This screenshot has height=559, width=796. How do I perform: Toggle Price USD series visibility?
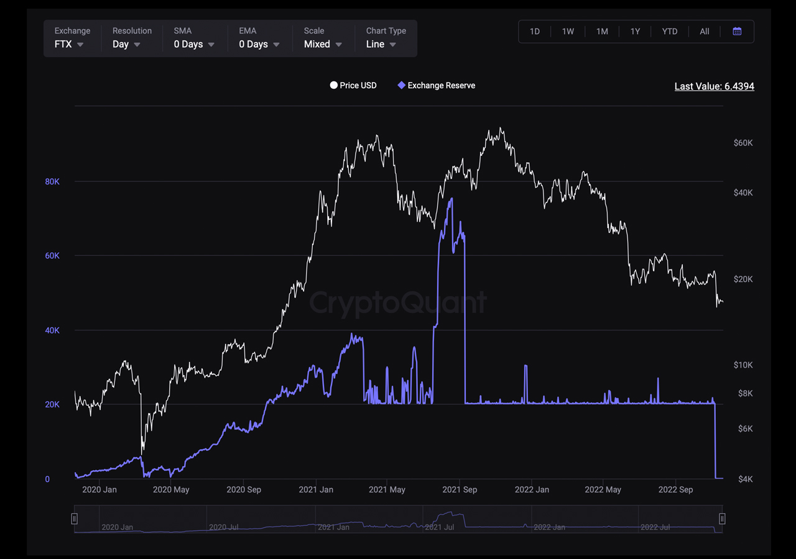pos(358,86)
